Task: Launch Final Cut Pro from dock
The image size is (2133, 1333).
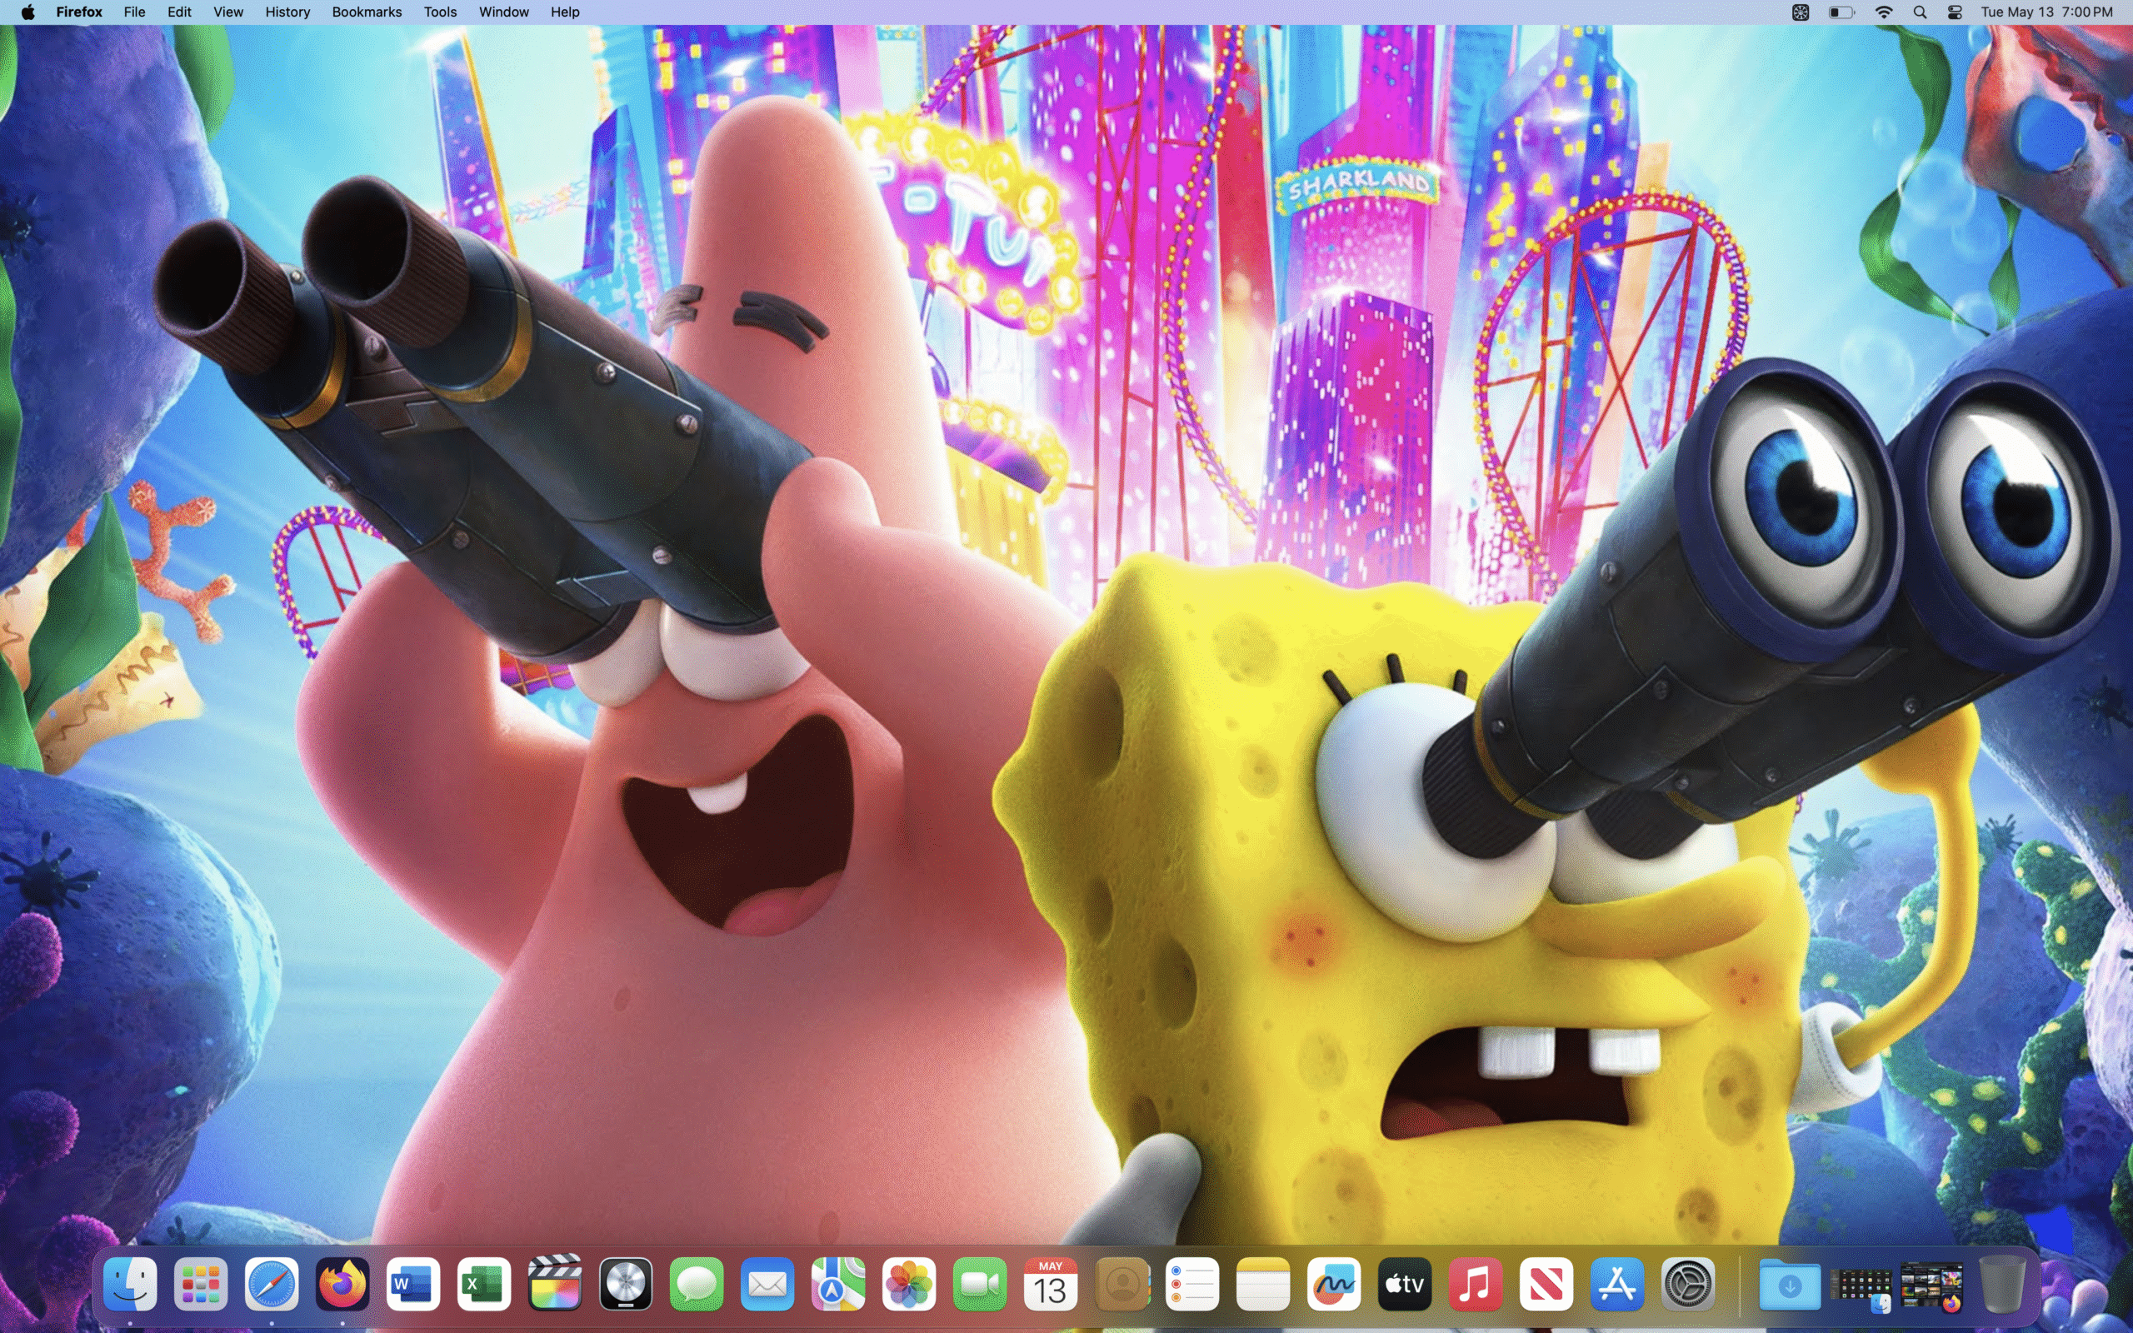Action: [554, 1285]
